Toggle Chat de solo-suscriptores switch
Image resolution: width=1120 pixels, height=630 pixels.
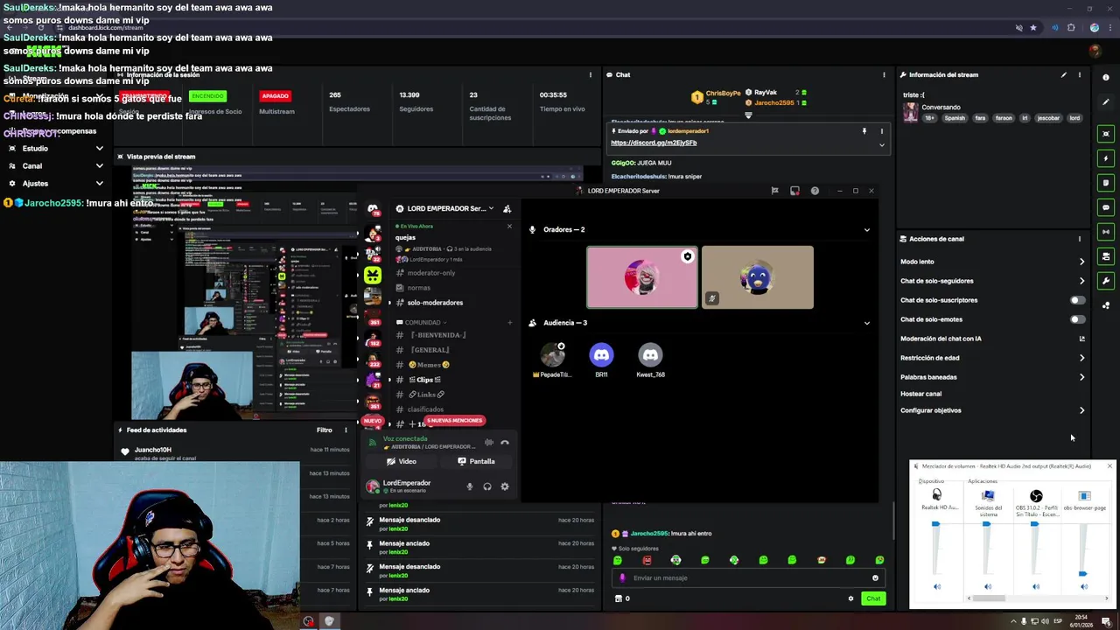tap(1077, 300)
